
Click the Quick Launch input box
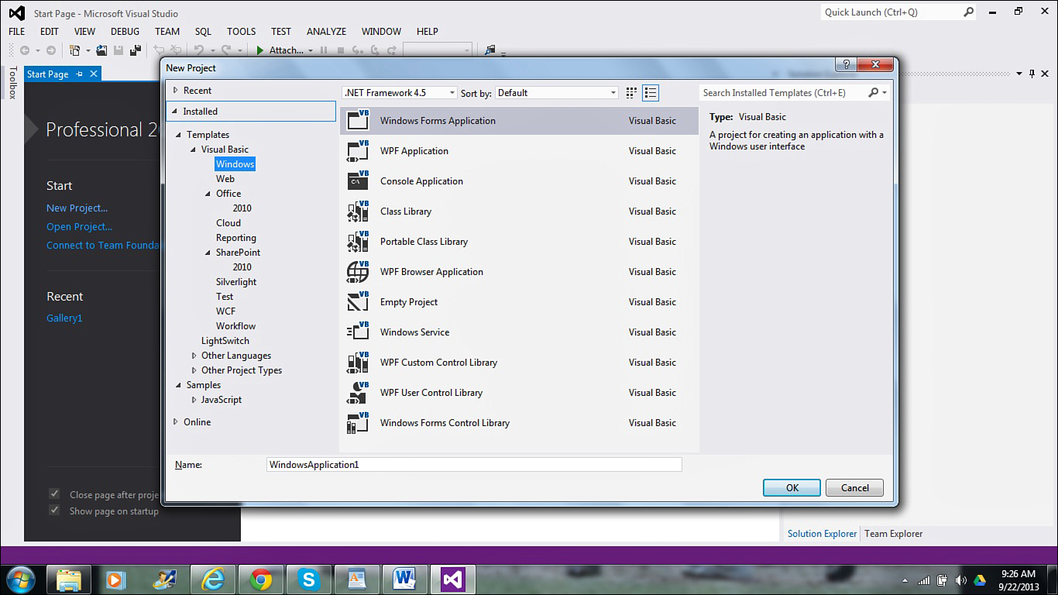tap(891, 12)
